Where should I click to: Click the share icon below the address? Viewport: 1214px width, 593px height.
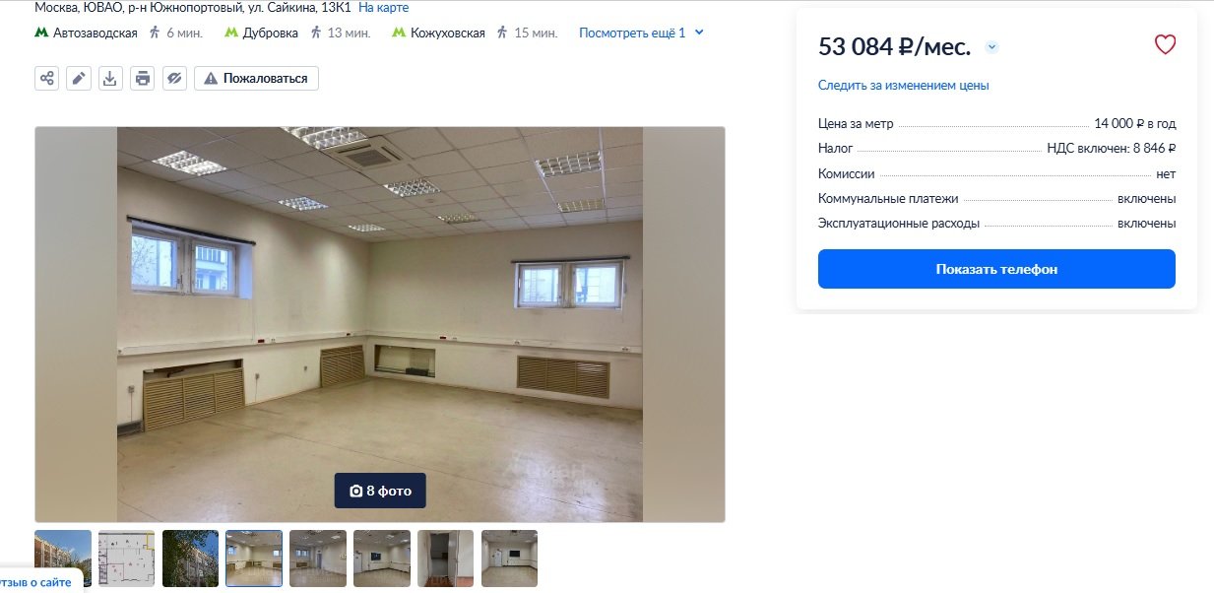pos(46,78)
